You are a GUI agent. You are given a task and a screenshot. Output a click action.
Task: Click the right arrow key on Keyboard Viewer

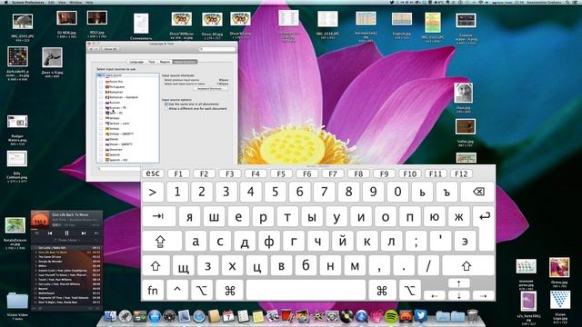coord(483,295)
